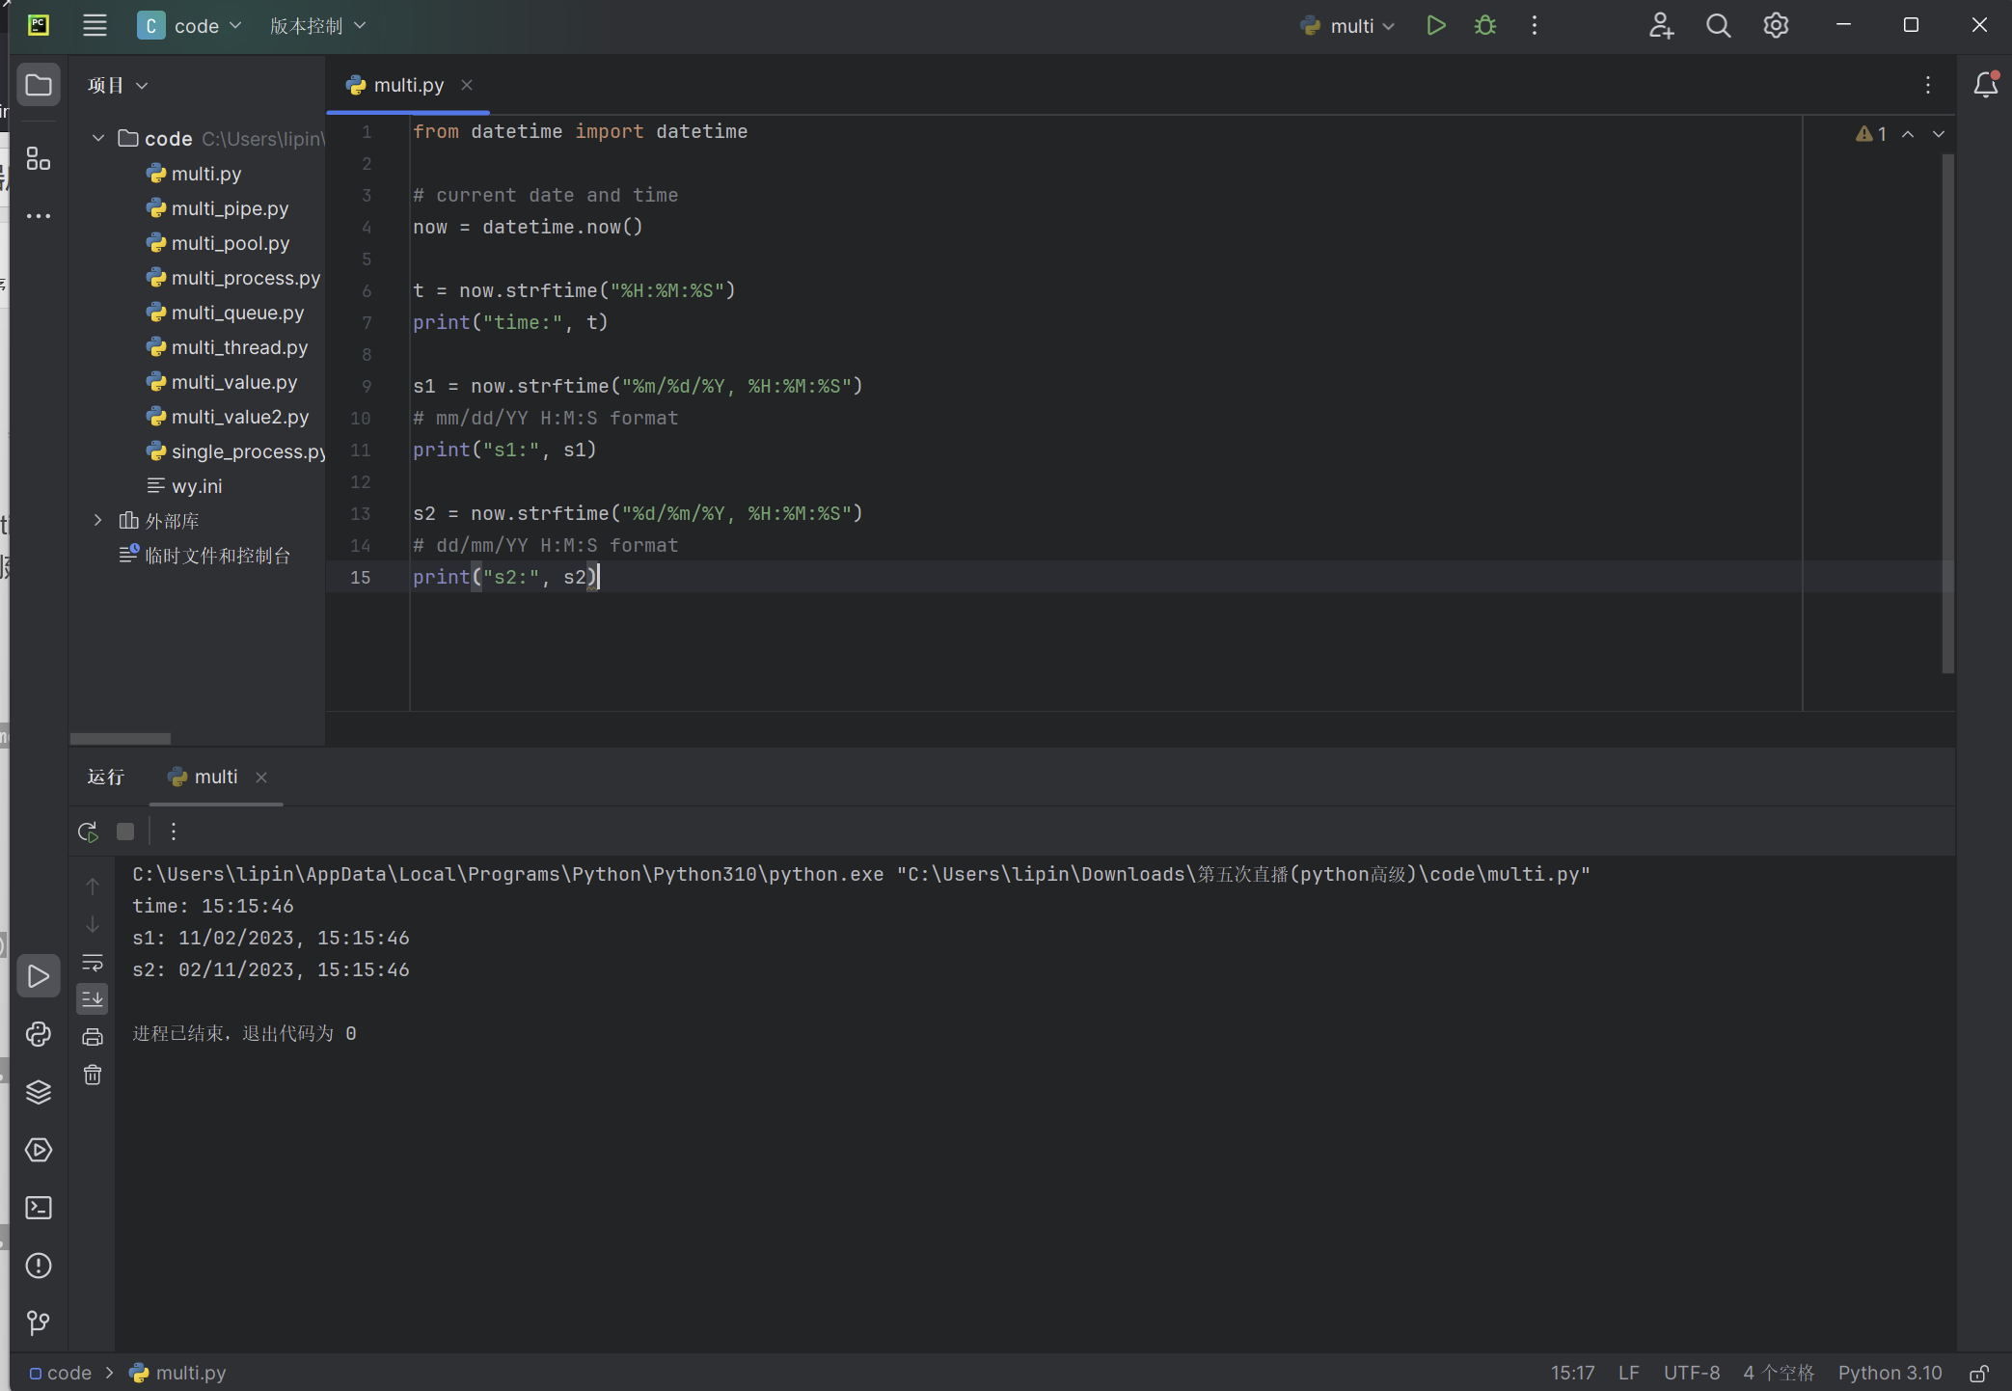This screenshot has height=1391, width=2012.
Task: Clear all console output
Action: coord(93,1075)
